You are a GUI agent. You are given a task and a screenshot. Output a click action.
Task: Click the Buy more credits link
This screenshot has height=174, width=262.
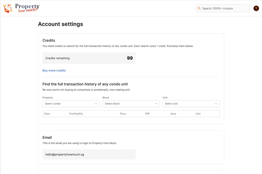tap(54, 70)
